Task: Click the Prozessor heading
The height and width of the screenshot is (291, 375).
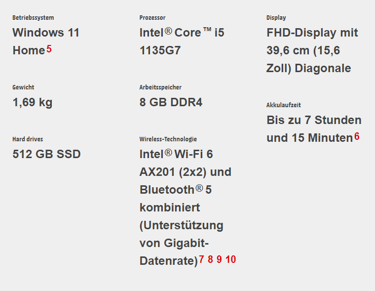Action: click(x=152, y=18)
